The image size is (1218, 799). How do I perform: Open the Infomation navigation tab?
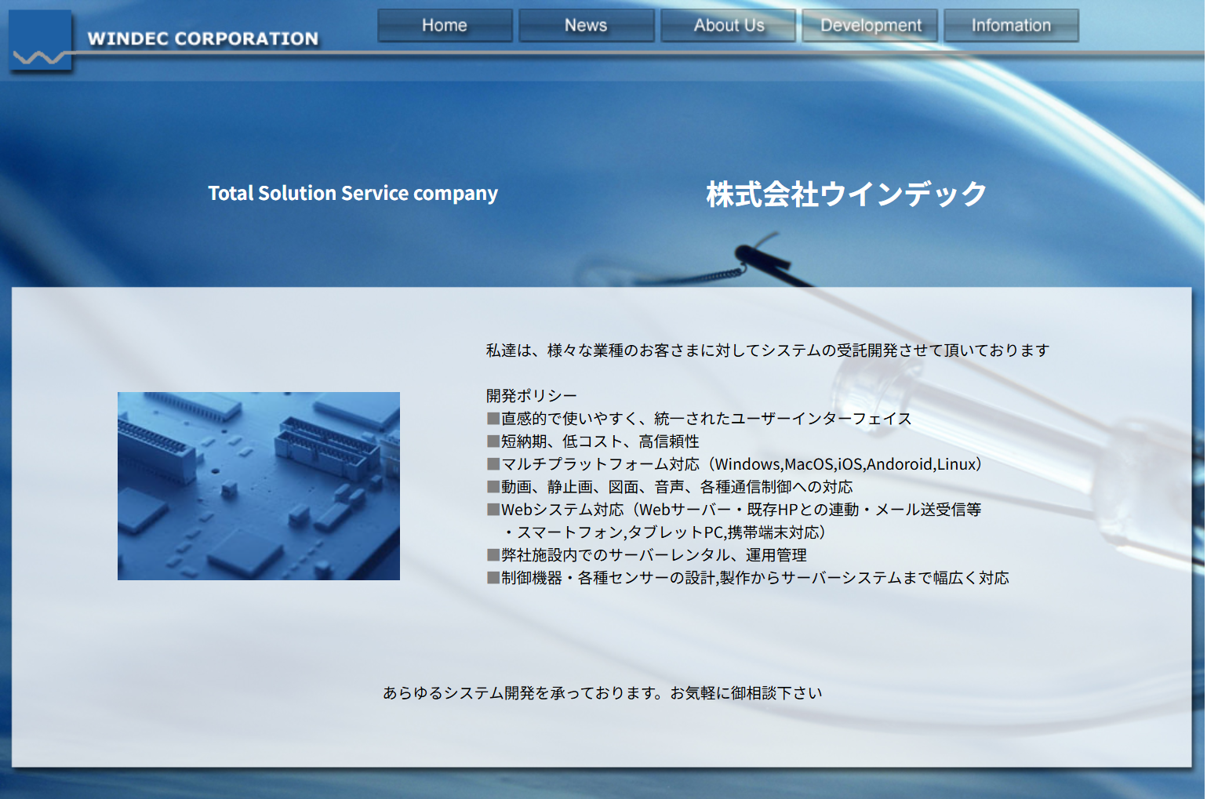point(1011,25)
